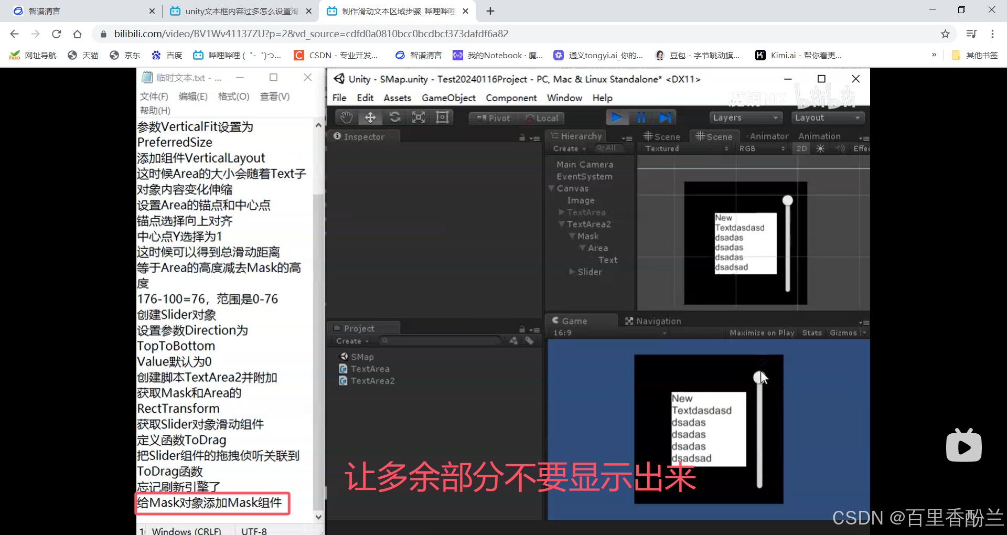The image size is (1007, 535).
Task: Toggle scene lighting sun icon
Action: [x=820, y=148]
